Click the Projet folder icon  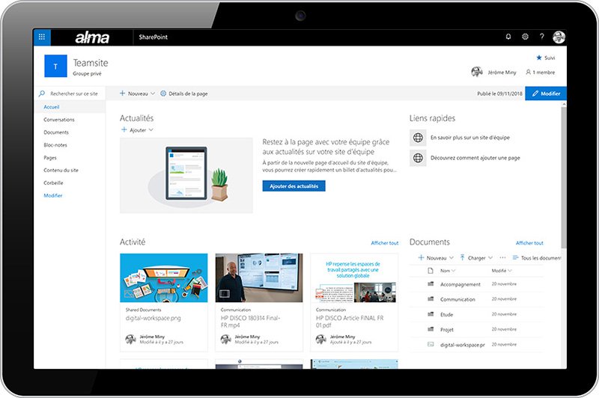tap(431, 329)
